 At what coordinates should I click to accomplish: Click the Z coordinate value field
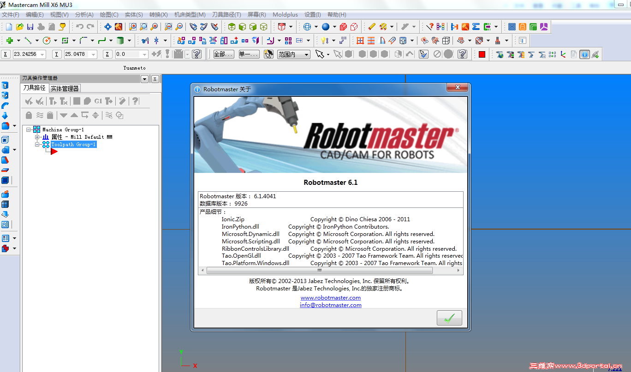tap(128, 54)
